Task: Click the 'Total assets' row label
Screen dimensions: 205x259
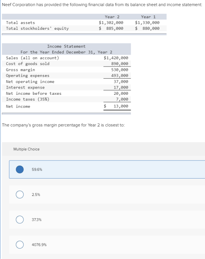Action: 20,23
